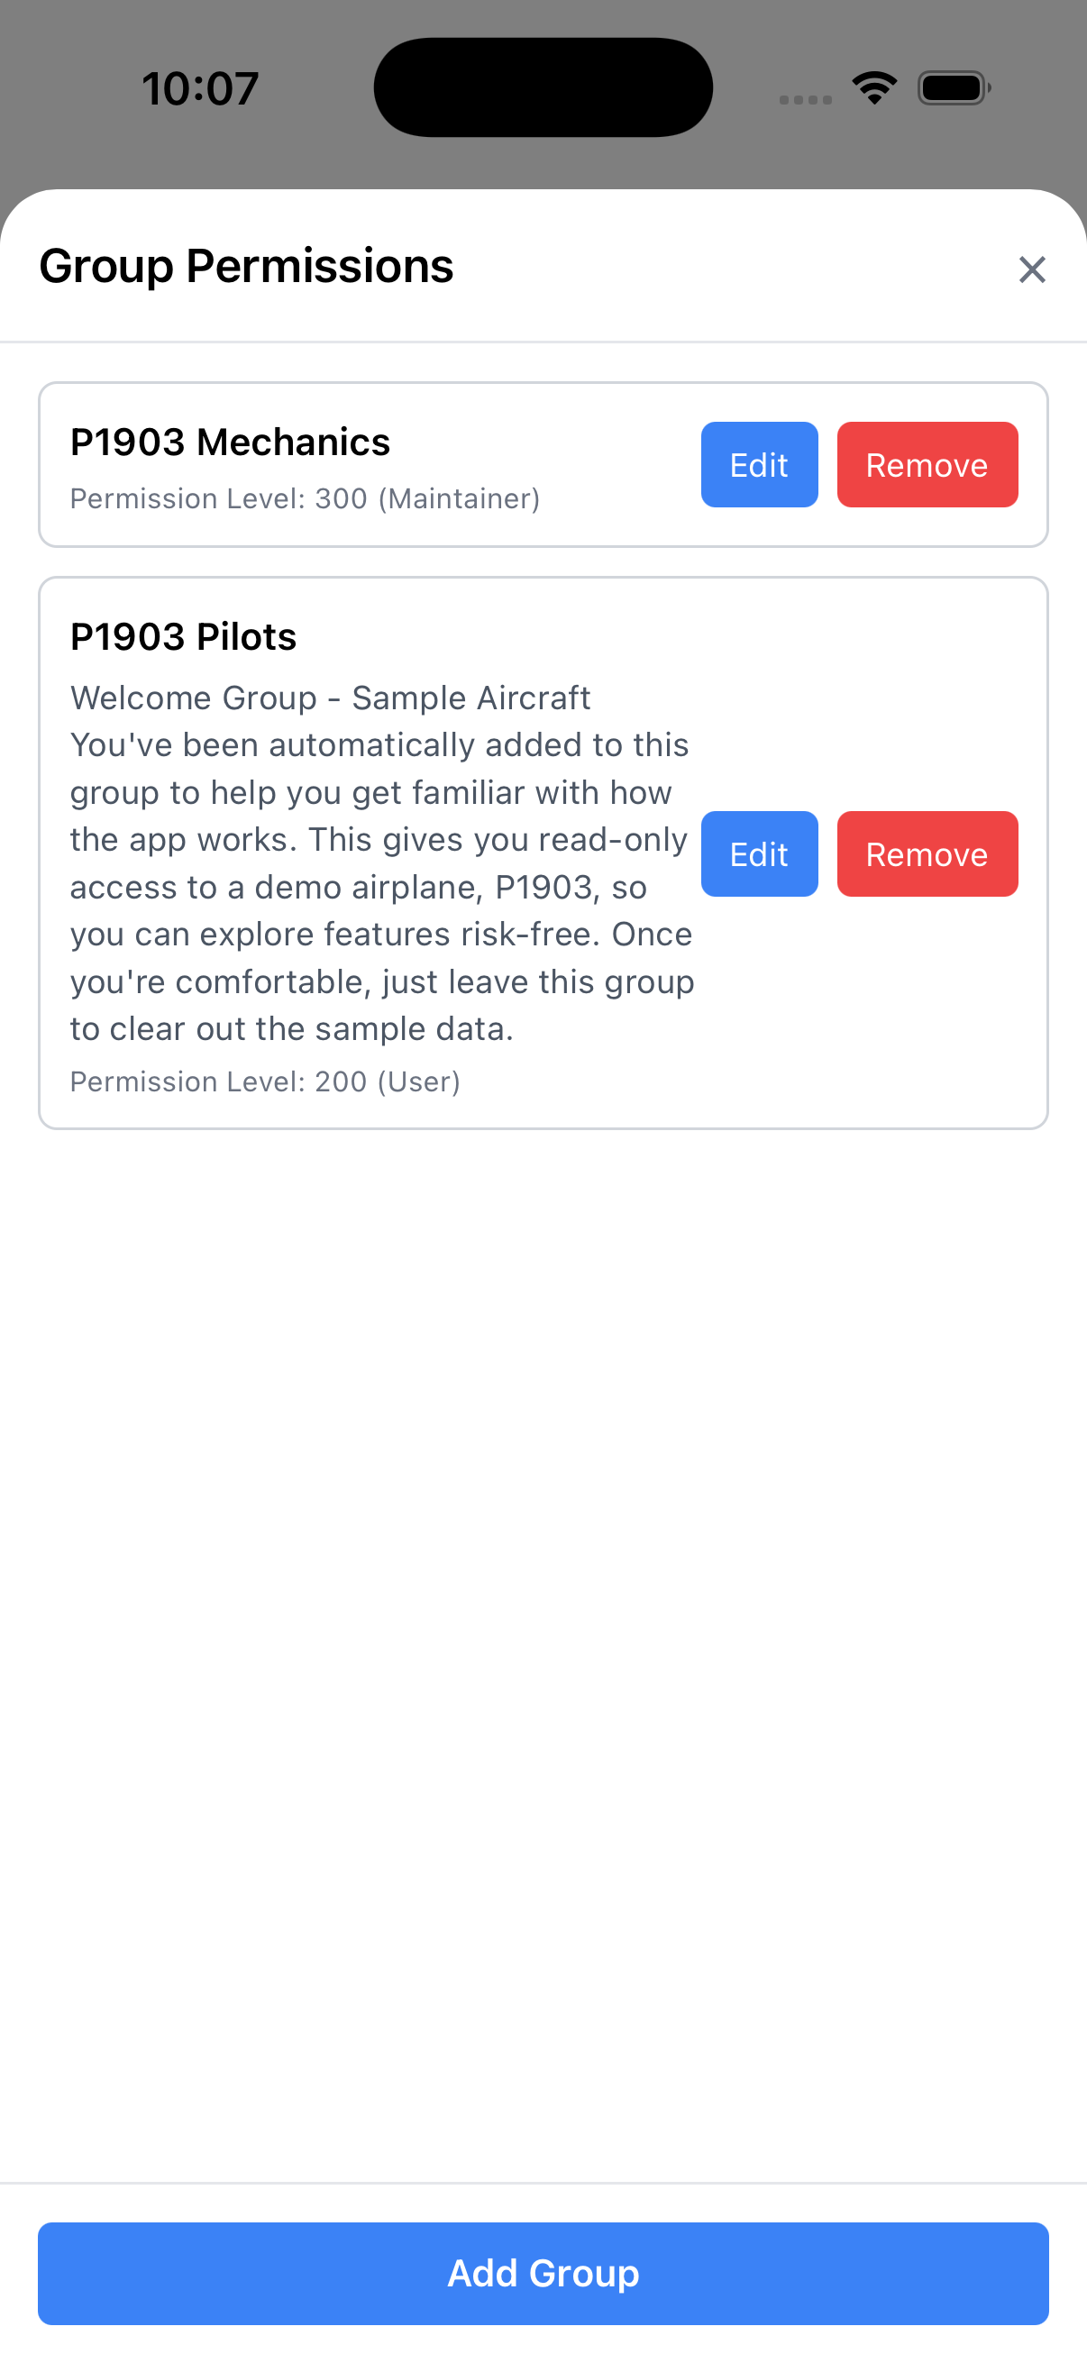
Task: Tap the Add Group button
Action: point(543,2272)
